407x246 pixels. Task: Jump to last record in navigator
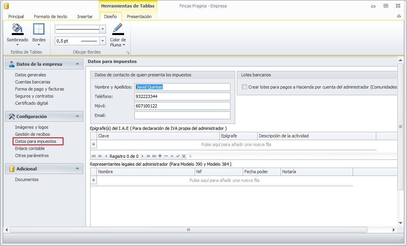154,156
